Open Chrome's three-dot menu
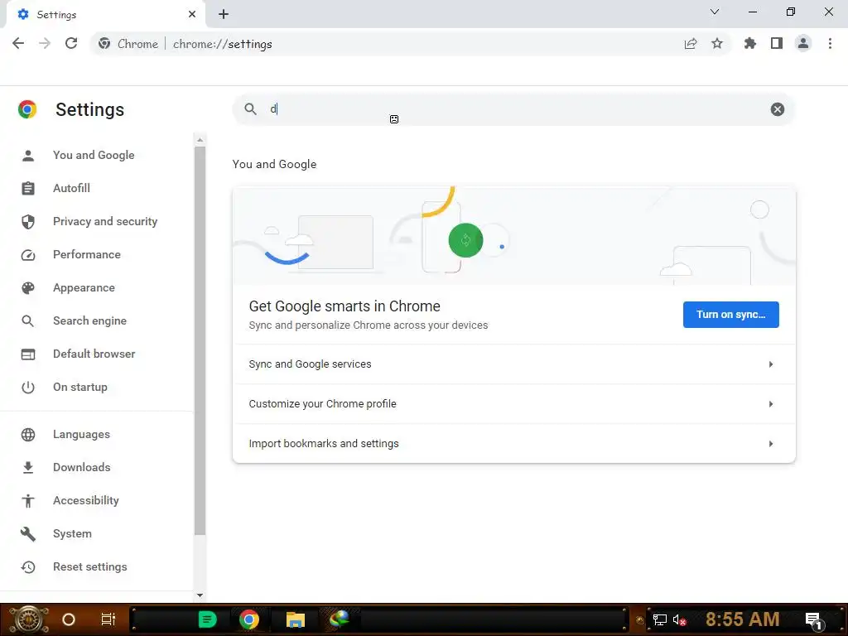 click(x=830, y=43)
